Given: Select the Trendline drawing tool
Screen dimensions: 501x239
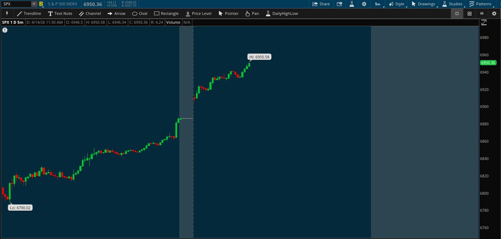Looking at the screenshot, I should 29,13.
